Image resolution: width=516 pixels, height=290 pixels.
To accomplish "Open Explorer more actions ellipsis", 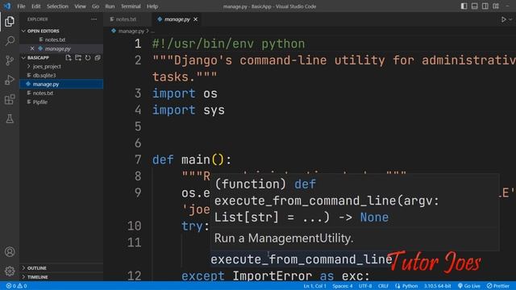I will coord(94,19).
